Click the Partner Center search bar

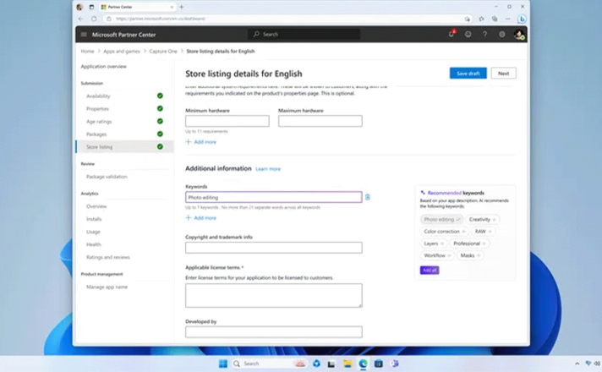pyautogui.click(x=304, y=34)
